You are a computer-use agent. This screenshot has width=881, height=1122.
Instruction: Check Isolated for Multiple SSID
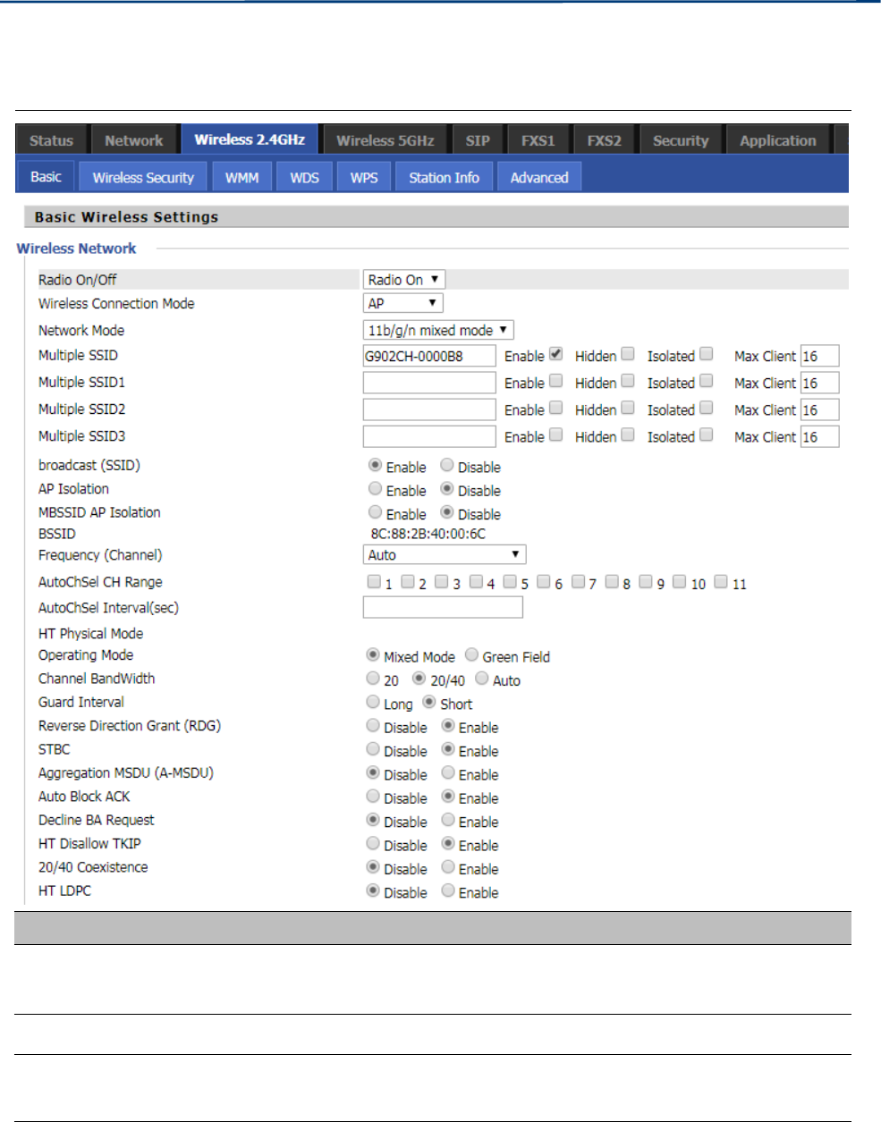[706, 354]
